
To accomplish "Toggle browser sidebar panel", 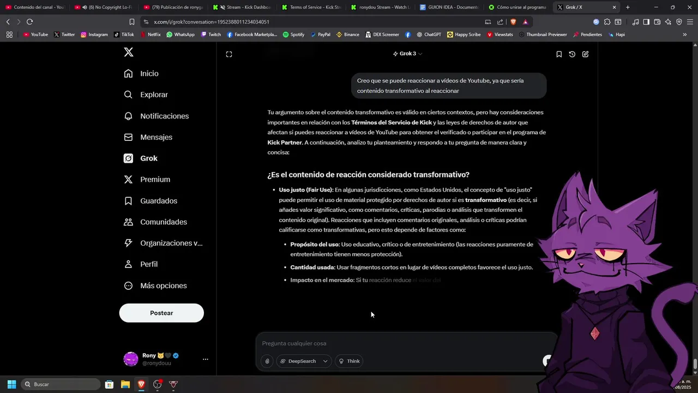I will point(646,22).
